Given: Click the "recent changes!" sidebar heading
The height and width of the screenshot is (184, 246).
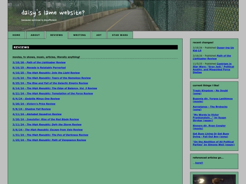Looking at the screenshot, I should (x=203, y=42).
